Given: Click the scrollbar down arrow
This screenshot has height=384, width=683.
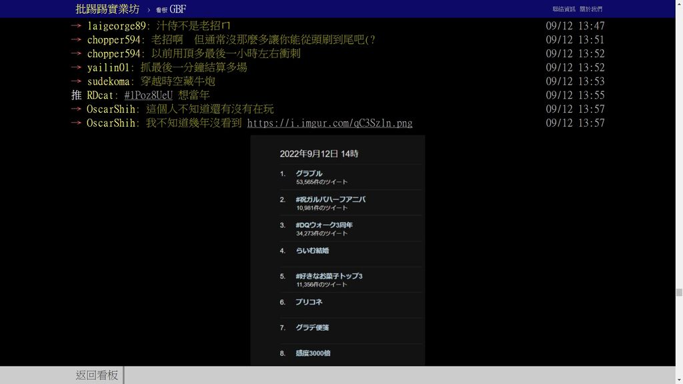Looking at the screenshot, I should point(679,380).
